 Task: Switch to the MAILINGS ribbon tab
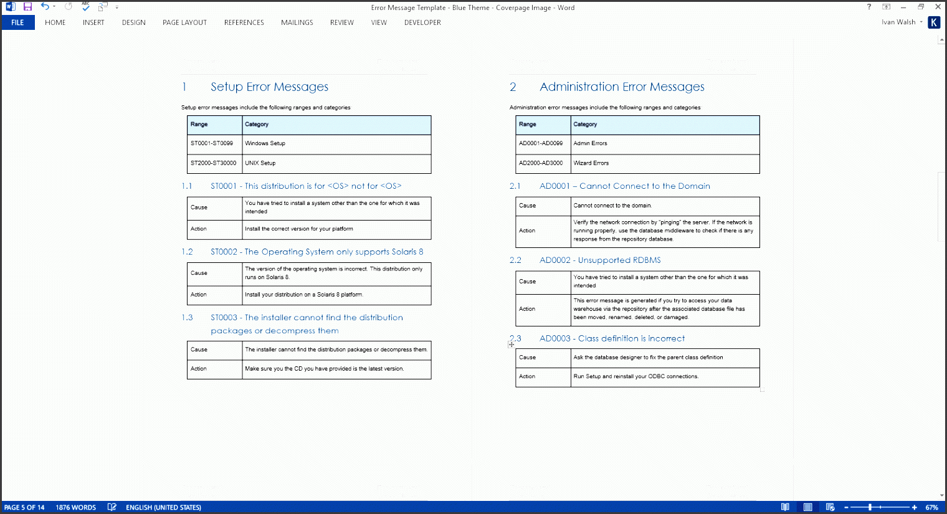297,22
